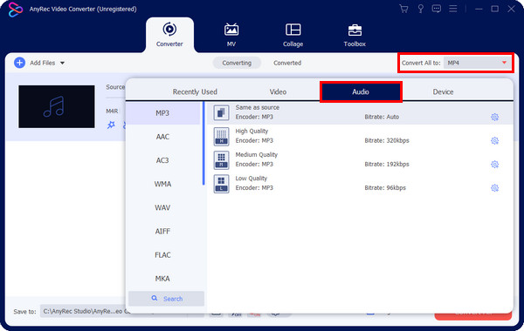Open settings gear for Low Quality MP3
This screenshot has height=331, width=524.
(494, 188)
